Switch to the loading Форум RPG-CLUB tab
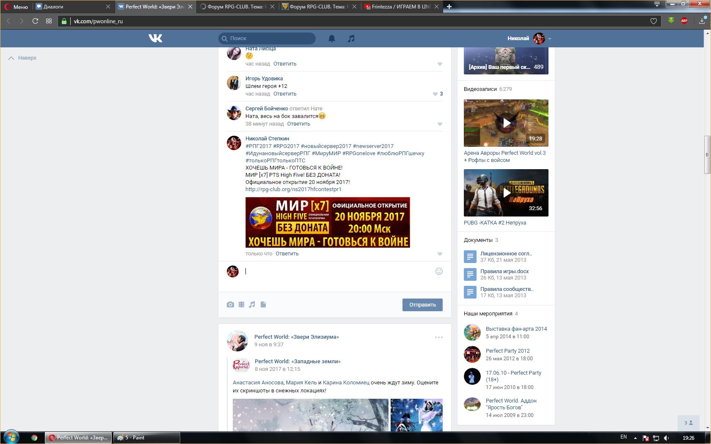 click(x=237, y=7)
